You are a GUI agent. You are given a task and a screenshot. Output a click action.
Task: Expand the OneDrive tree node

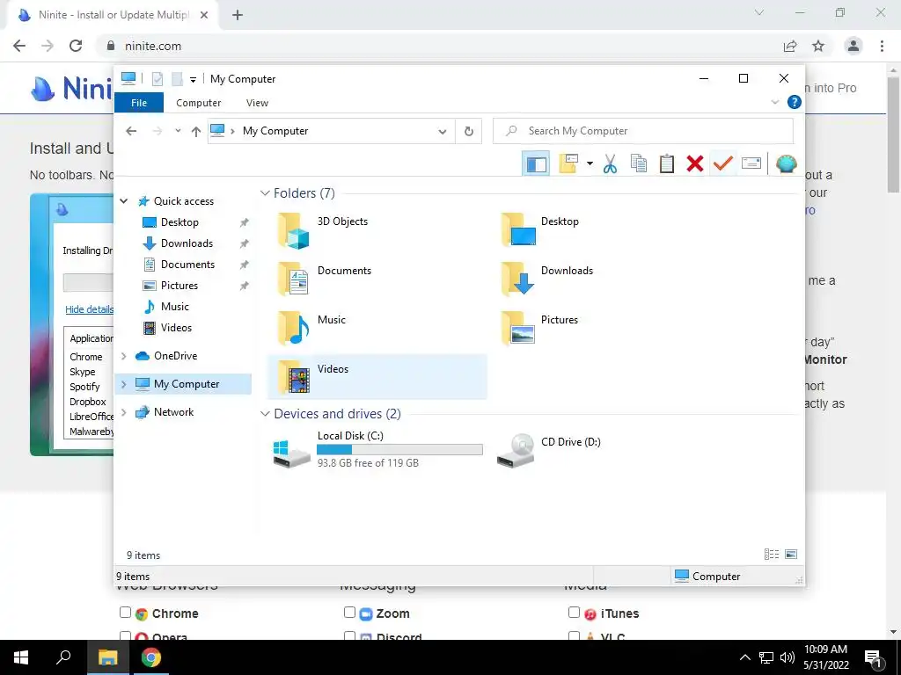point(123,356)
